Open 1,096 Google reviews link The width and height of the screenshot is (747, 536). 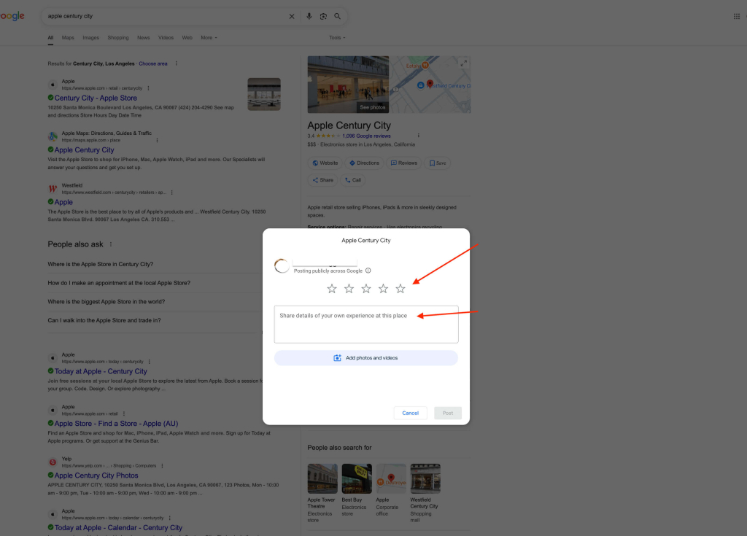coord(366,136)
